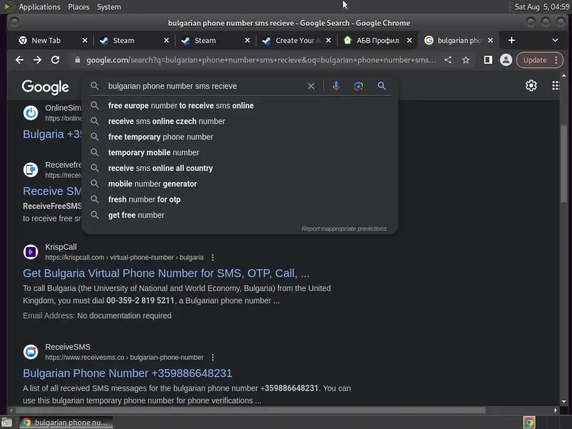
Task: Click the Google logo
Action: click(x=45, y=87)
